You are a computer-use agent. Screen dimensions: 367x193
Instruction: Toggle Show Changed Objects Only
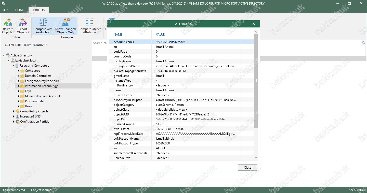click(x=65, y=26)
